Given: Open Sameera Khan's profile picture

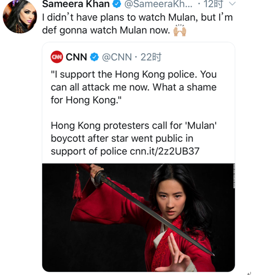Looking at the screenshot, I should click(x=20, y=16).
